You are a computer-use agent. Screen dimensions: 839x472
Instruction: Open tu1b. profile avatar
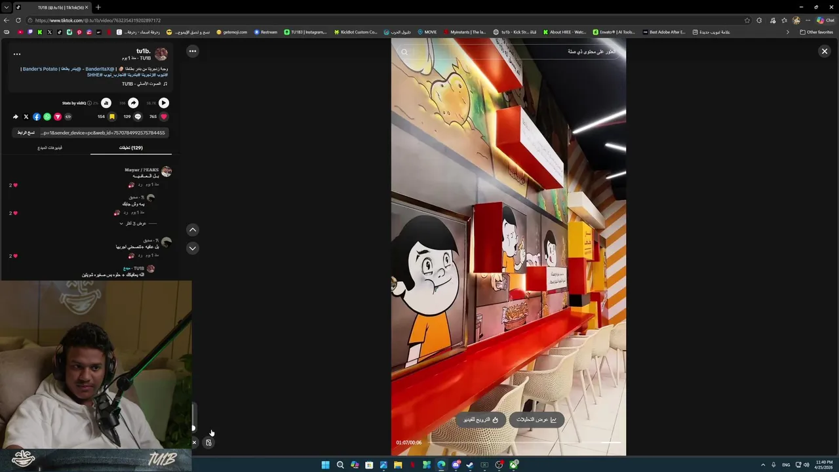click(x=161, y=54)
